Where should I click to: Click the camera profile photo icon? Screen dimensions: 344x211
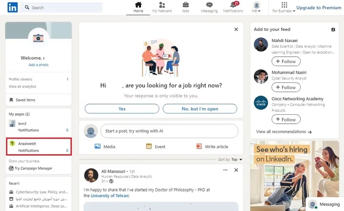[38, 38]
